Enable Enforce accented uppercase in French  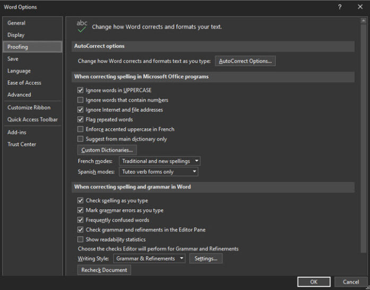point(81,129)
